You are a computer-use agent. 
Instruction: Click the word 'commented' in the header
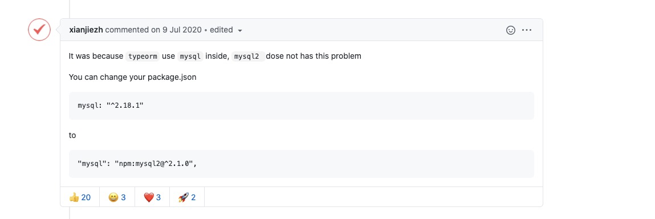point(124,30)
